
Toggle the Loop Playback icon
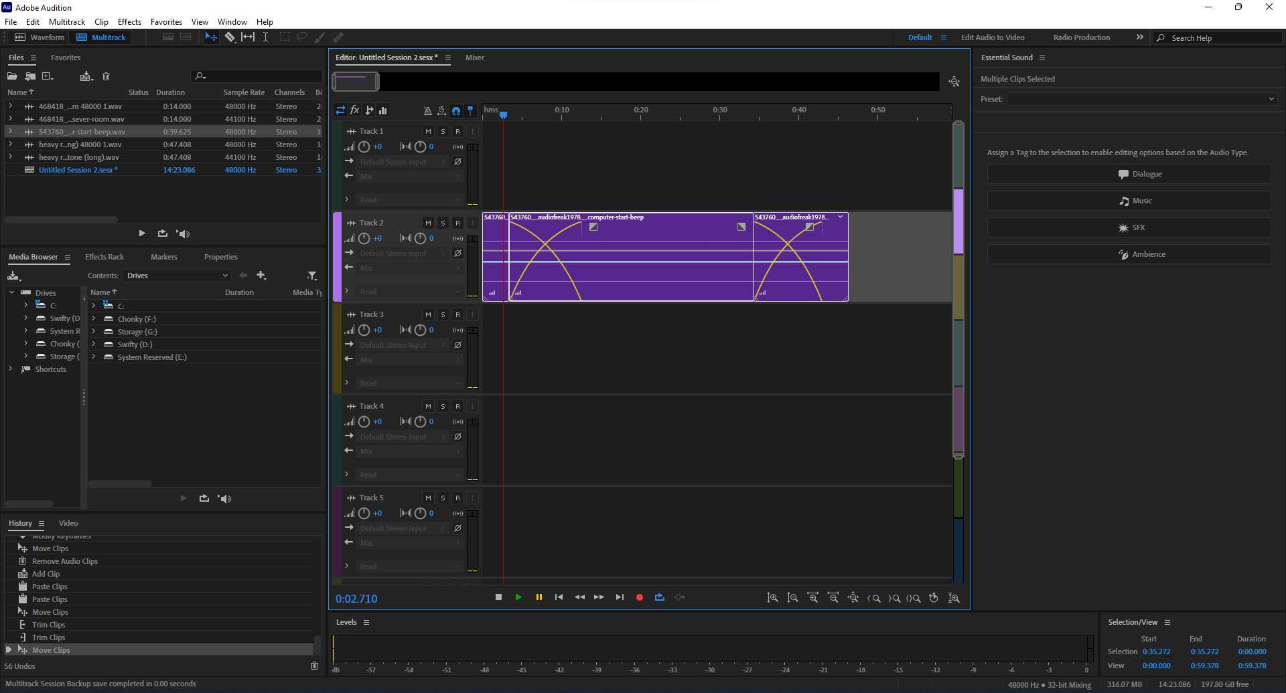point(659,597)
